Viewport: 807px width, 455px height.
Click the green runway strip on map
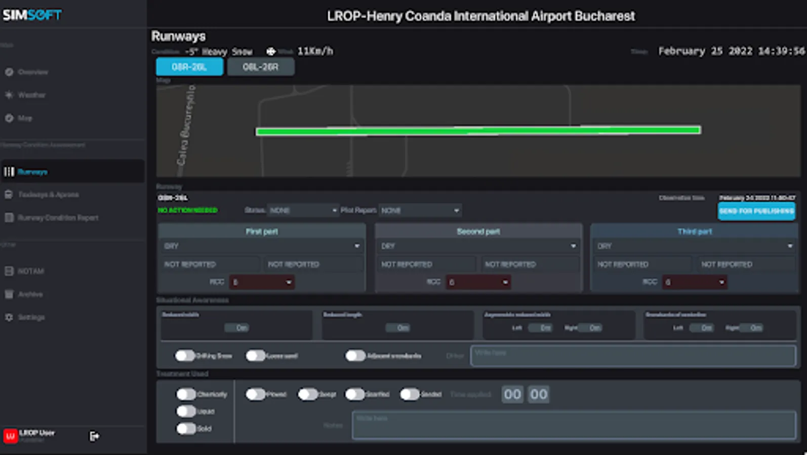click(x=478, y=131)
